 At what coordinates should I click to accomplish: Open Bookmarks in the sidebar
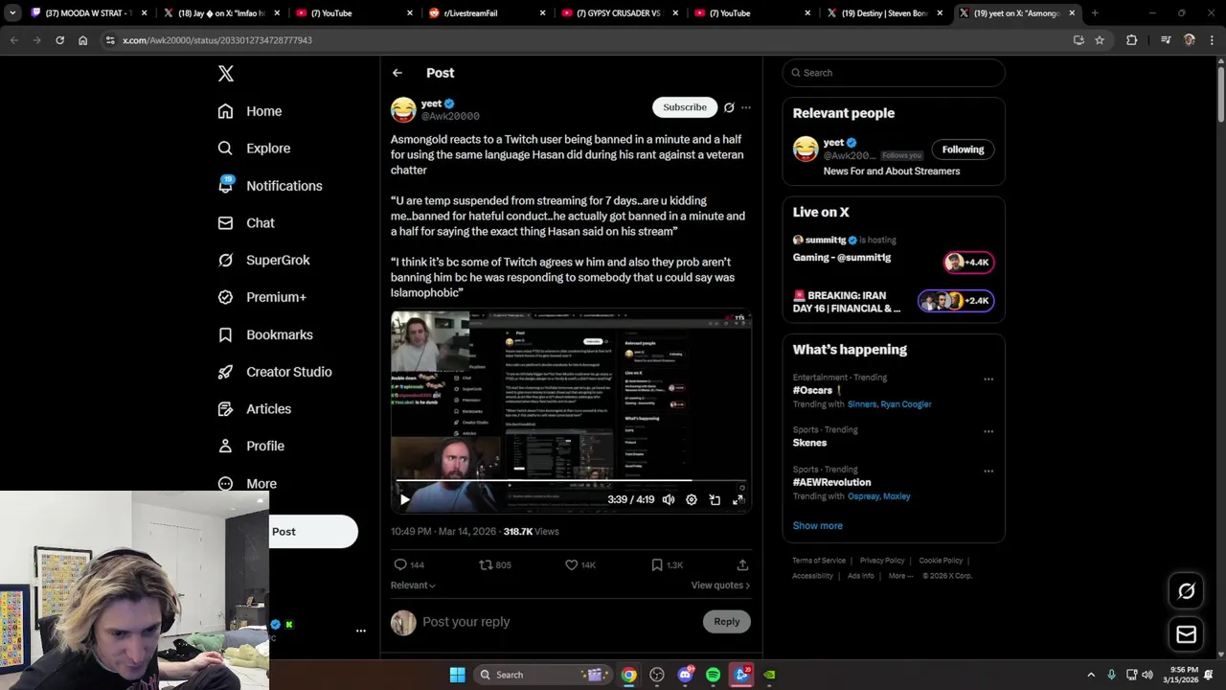point(265,334)
